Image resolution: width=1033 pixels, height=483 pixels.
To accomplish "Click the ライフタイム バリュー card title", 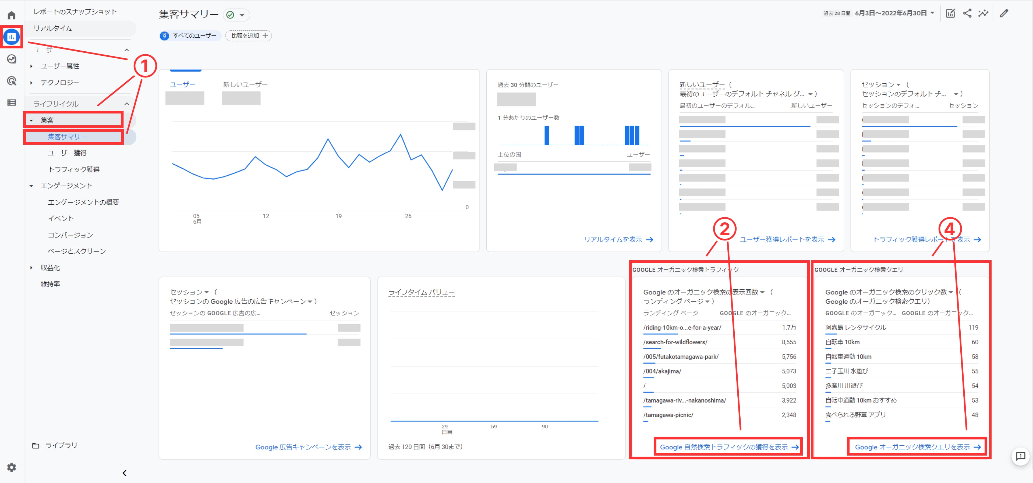I will (x=421, y=292).
